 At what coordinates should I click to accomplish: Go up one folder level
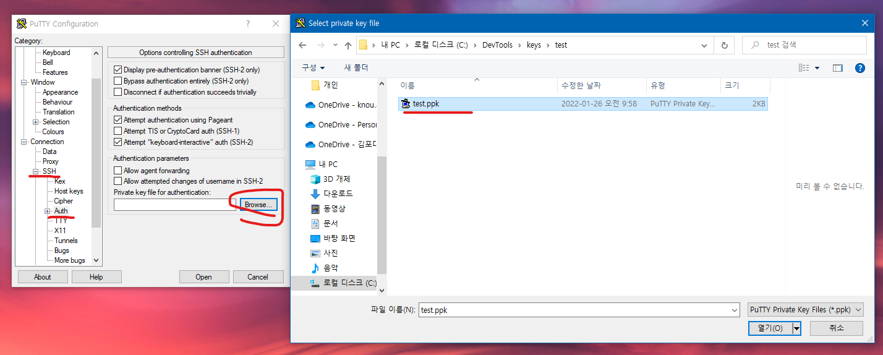click(348, 45)
